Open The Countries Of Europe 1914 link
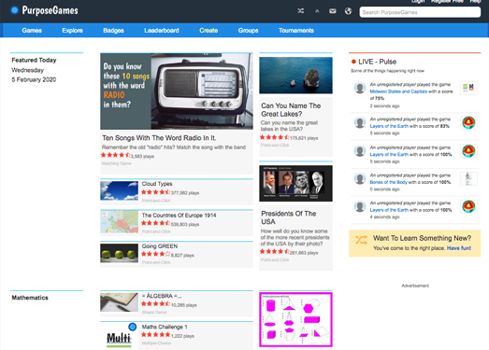489x350 pixels. coord(179,216)
